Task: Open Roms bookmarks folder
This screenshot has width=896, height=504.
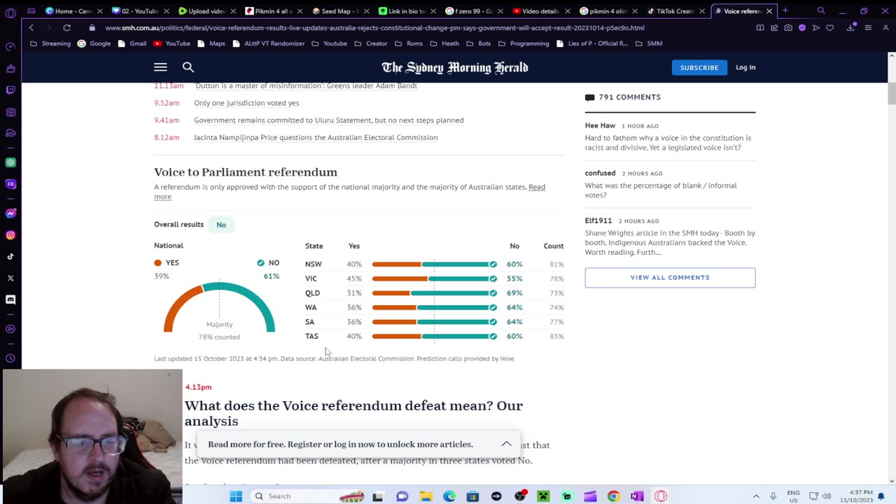Action: pyautogui.click(x=409, y=43)
